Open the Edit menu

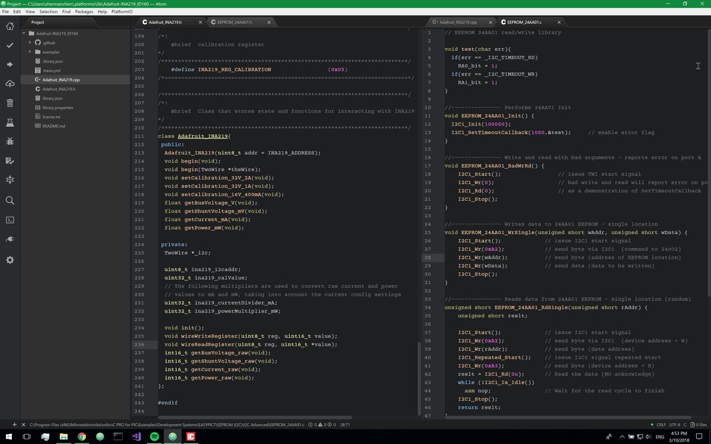click(17, 11)
